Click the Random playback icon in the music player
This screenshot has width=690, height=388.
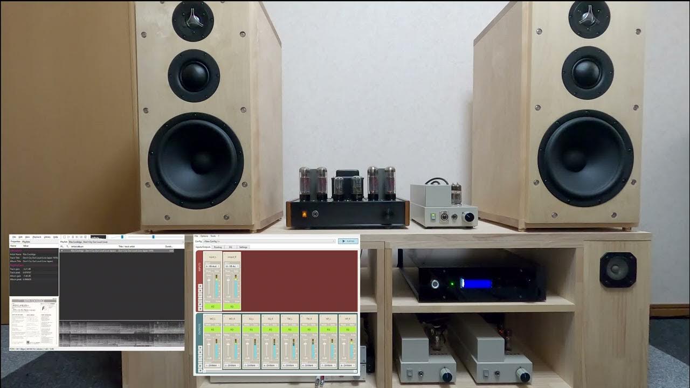[x=85, y=237]
